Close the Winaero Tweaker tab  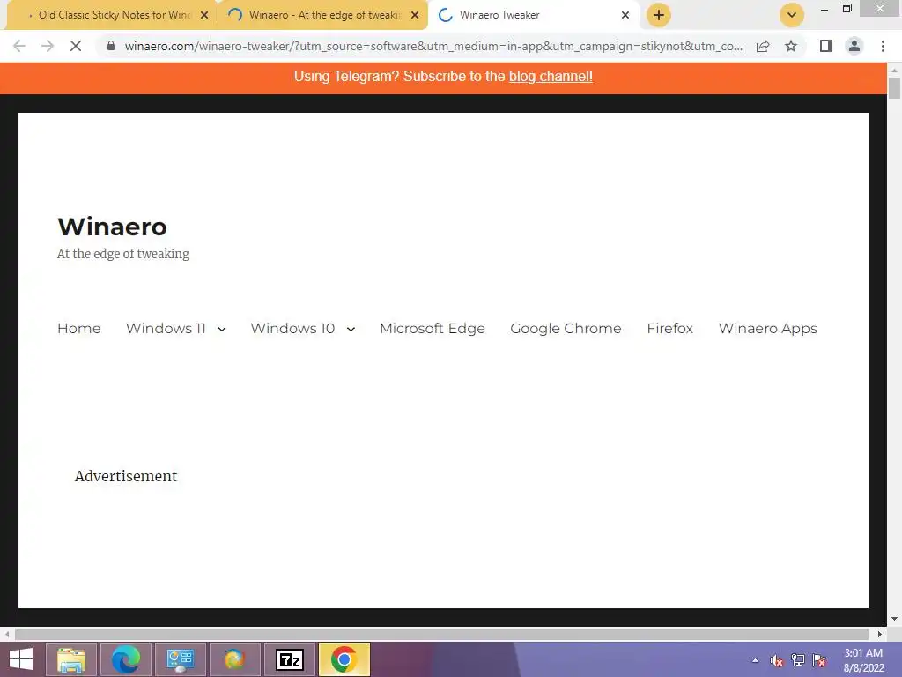pyautogui.click(x=625, y=16)
